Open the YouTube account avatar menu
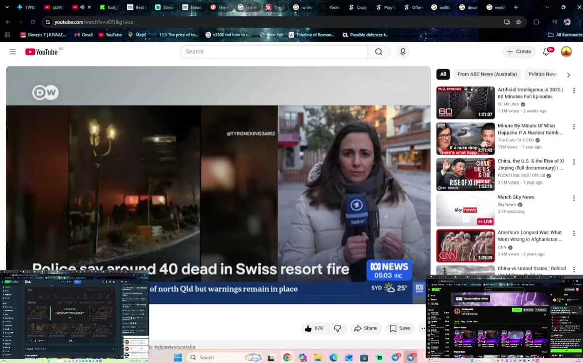The height and width of the screenshot is (363, 583). click(x=566, y=52)
